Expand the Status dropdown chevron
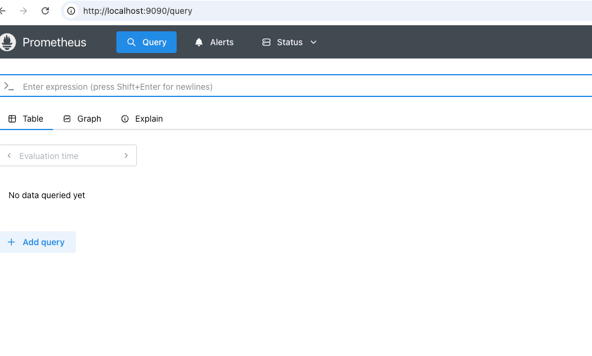 313,42
